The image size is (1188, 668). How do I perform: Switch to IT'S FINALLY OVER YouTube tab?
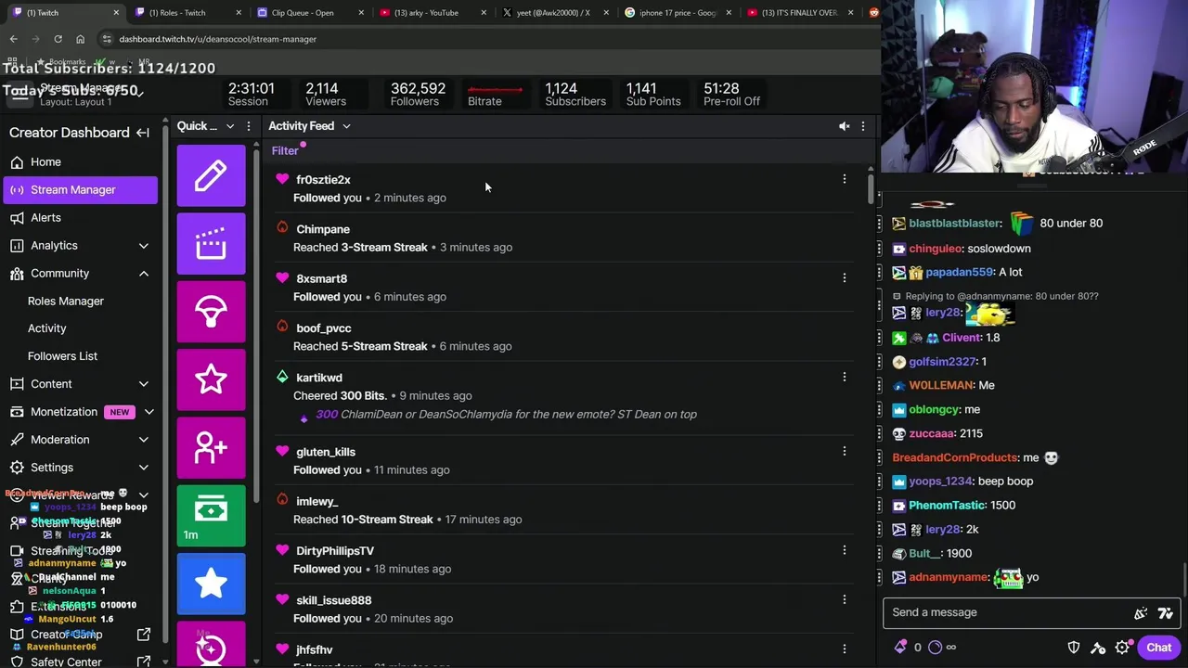[798, 13]
